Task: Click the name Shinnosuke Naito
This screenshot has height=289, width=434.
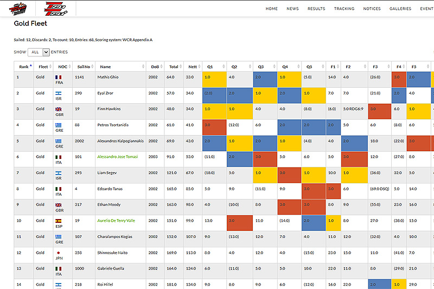Action: [112, 253]
